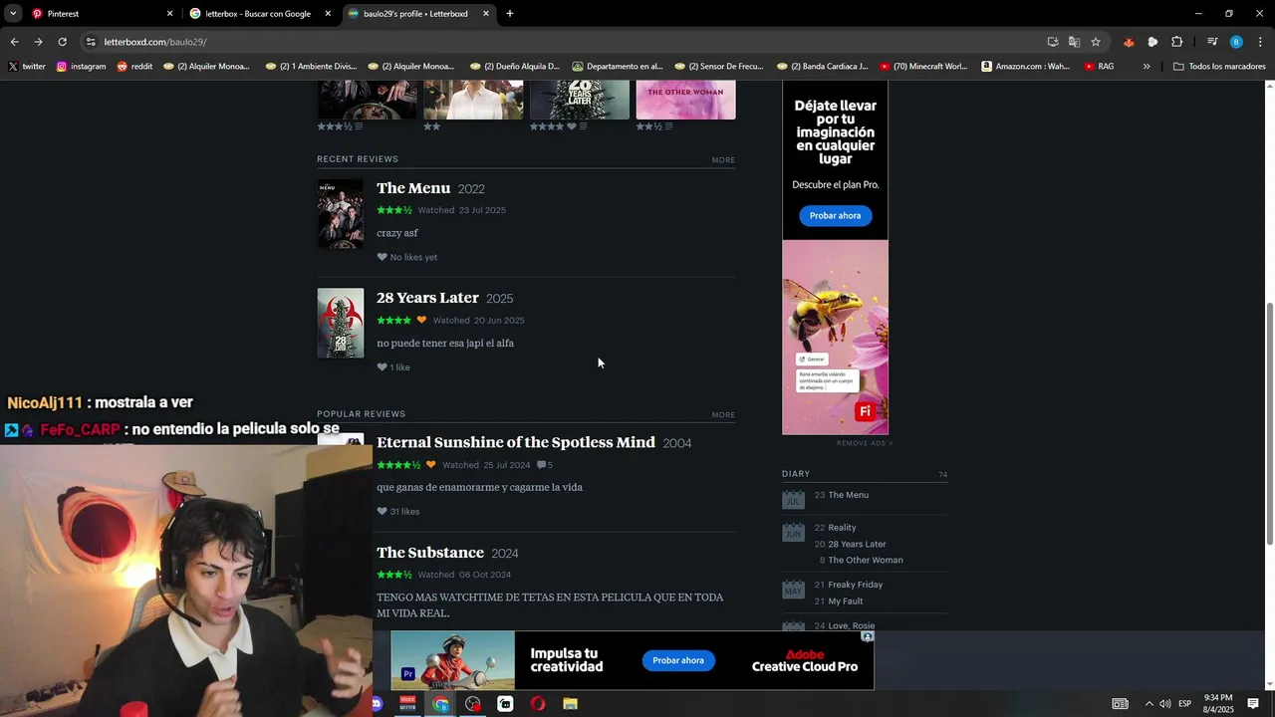
Task: Open The Menu diary entry
Action: click(x=849, y=495)
